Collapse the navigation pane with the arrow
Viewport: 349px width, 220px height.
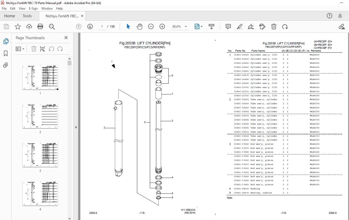coord(76,127)
